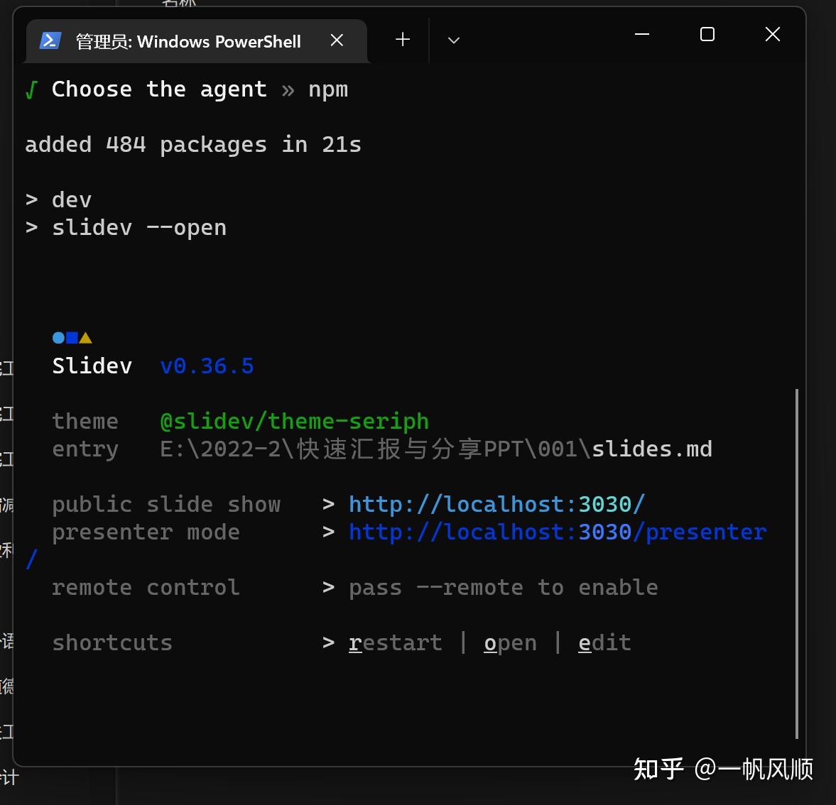Click the blue circle in the Slidev logo
This screenshot has width=836, height=805.
(58, 338)
